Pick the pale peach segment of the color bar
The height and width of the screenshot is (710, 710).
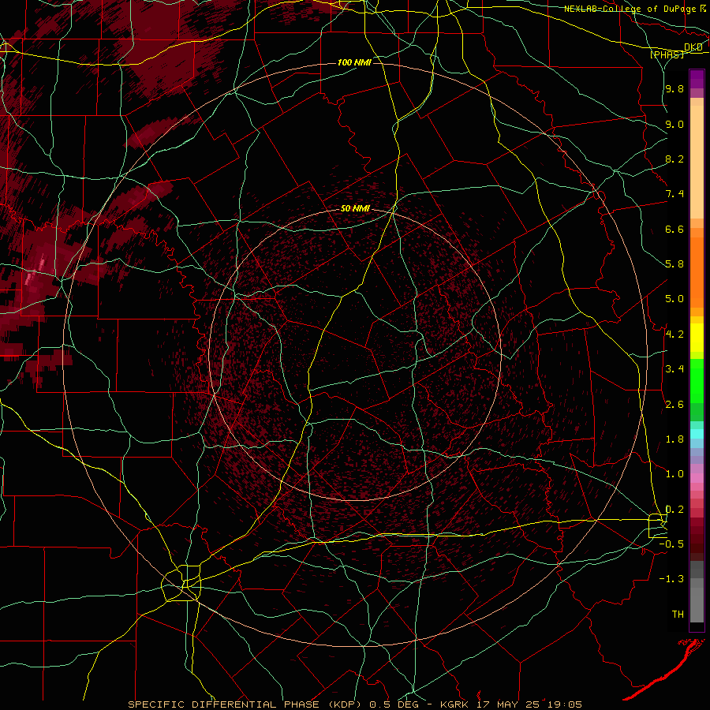pos(697,162)
